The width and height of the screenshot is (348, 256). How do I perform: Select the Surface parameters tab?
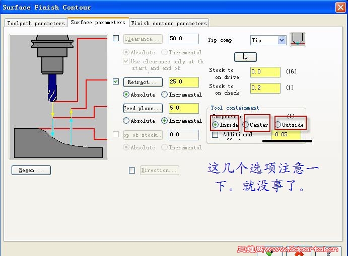coord(98,23)
